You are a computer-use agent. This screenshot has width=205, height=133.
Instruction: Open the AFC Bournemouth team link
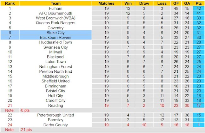56,13
